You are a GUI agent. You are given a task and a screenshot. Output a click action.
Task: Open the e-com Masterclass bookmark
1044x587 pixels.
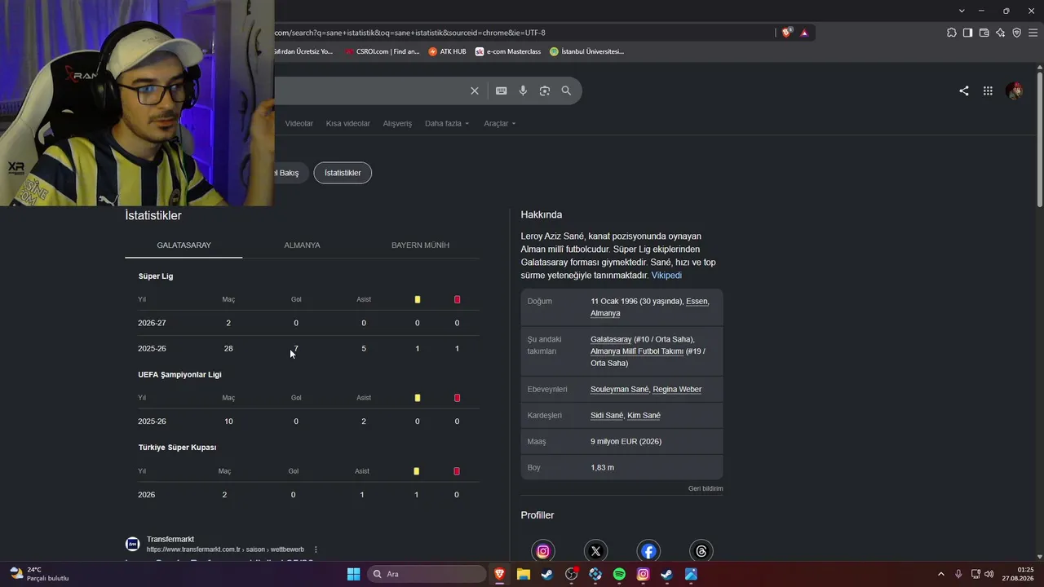[507, 51]
